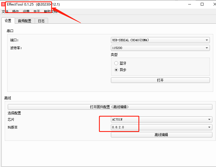Select the 蓝牙 radio button

pyautogui.click(x=116, y=63)
